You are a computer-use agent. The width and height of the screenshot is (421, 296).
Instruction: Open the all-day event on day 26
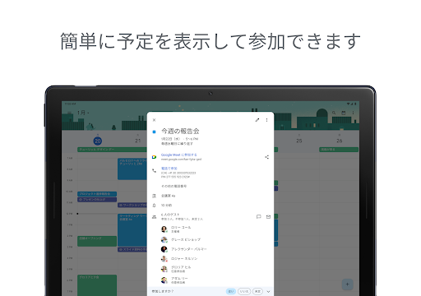[339, 150]
